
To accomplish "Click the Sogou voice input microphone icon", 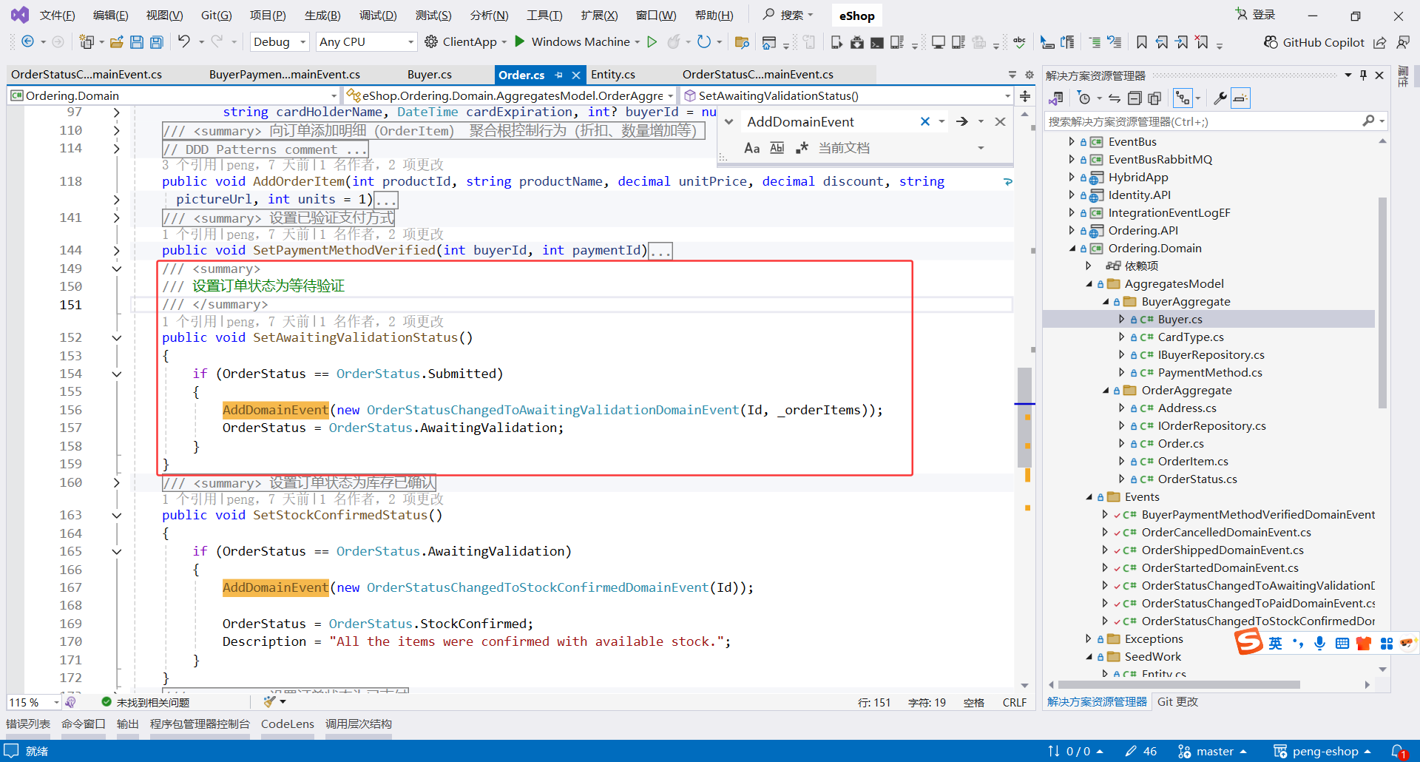I will click(x=1319, y=643).
